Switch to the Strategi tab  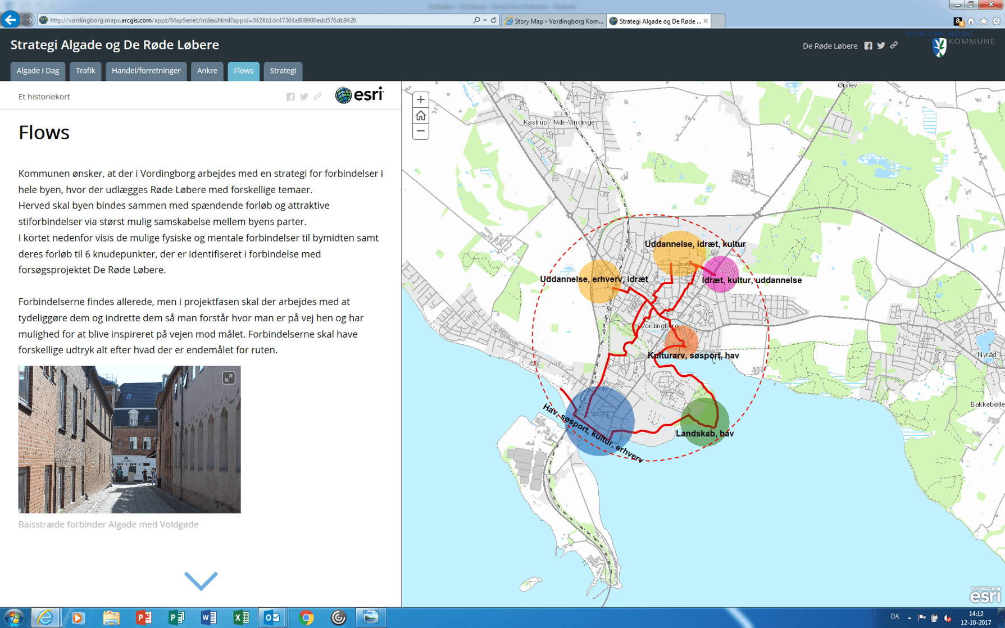click(283, 71)
